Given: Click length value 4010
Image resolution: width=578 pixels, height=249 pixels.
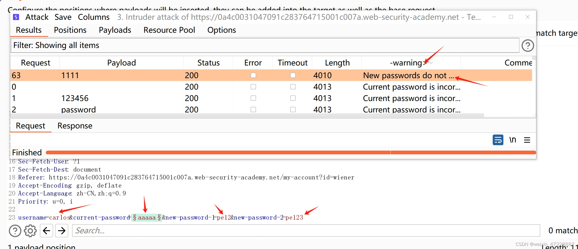Looking at the screenshot, I should (322, 75).
